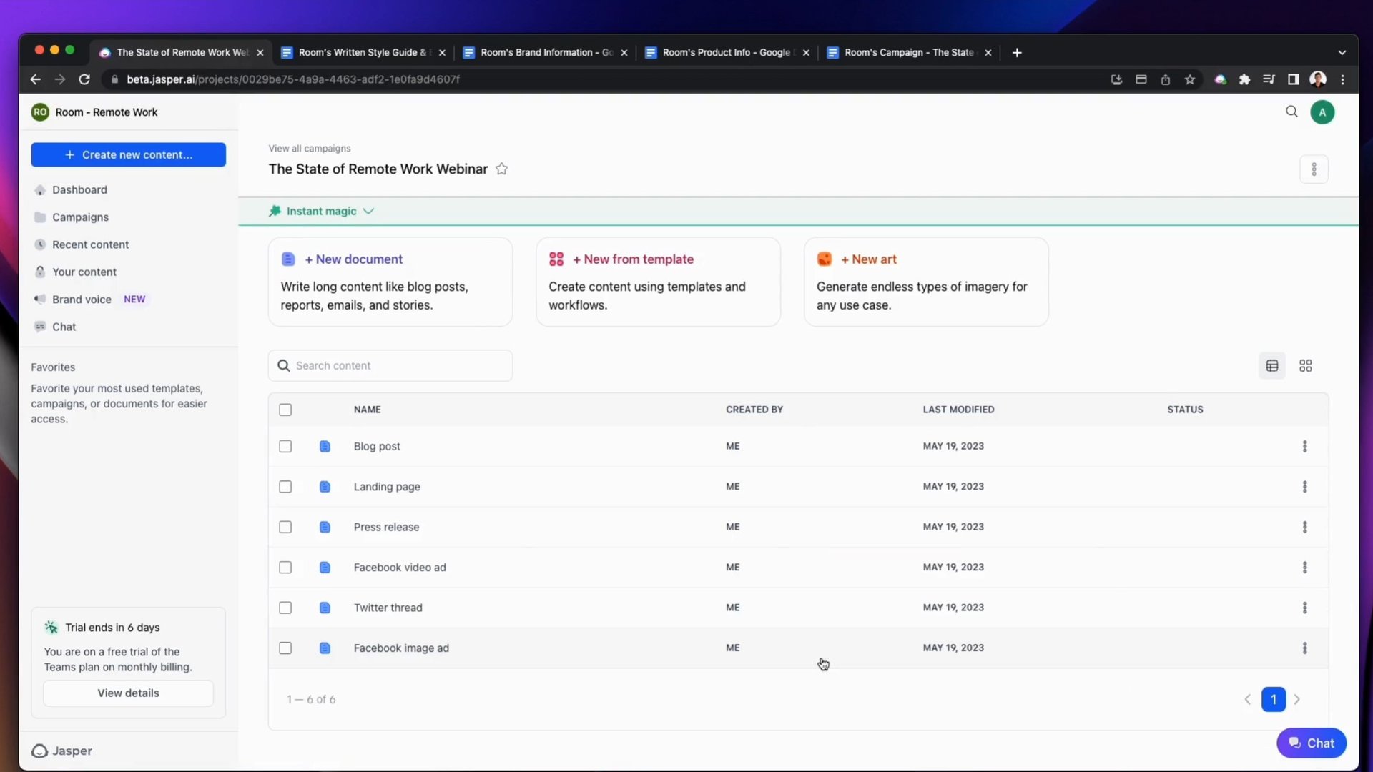
Task: Click the Chrome profile avatar
Action: tap(1318, 79)
